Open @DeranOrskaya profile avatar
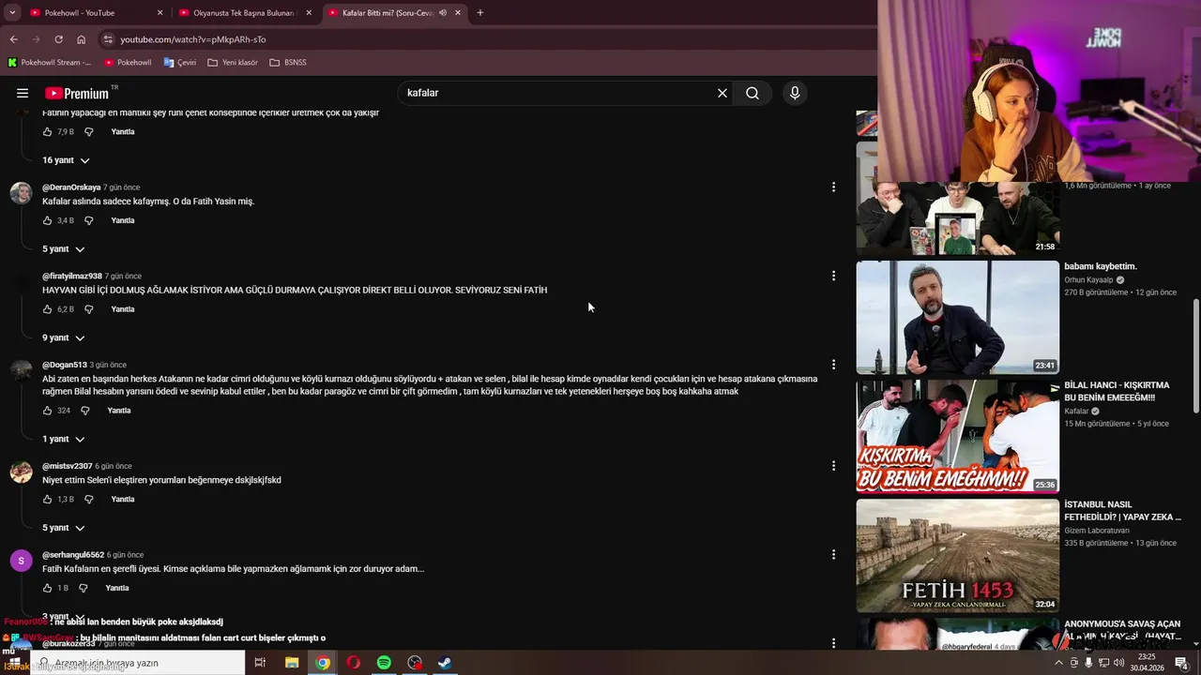Screen dimensions: 1201x675 [x=21, y=194]
